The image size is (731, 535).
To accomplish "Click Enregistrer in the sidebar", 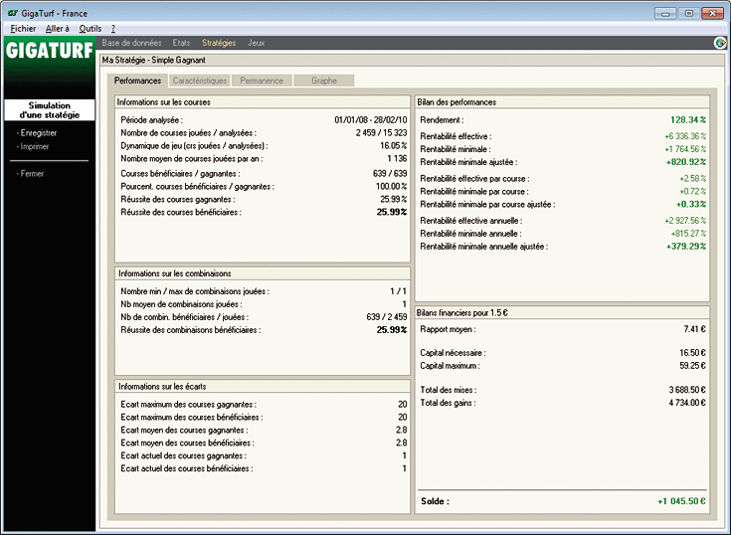I will (37, 133).
